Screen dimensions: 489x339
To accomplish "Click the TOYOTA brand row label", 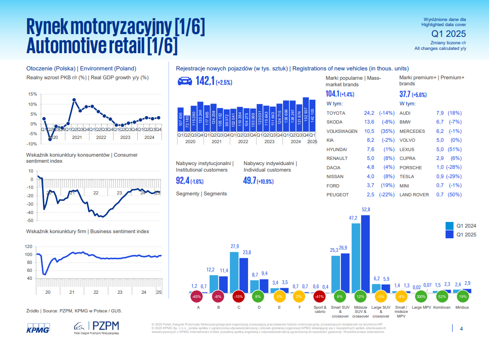I will 336,113.
